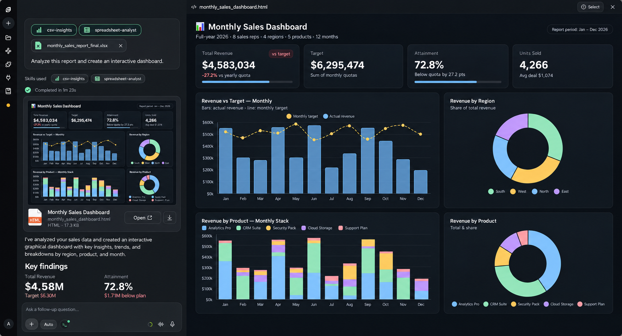Click the Jun bar in Revenue vs Target chart

[314, 159]
